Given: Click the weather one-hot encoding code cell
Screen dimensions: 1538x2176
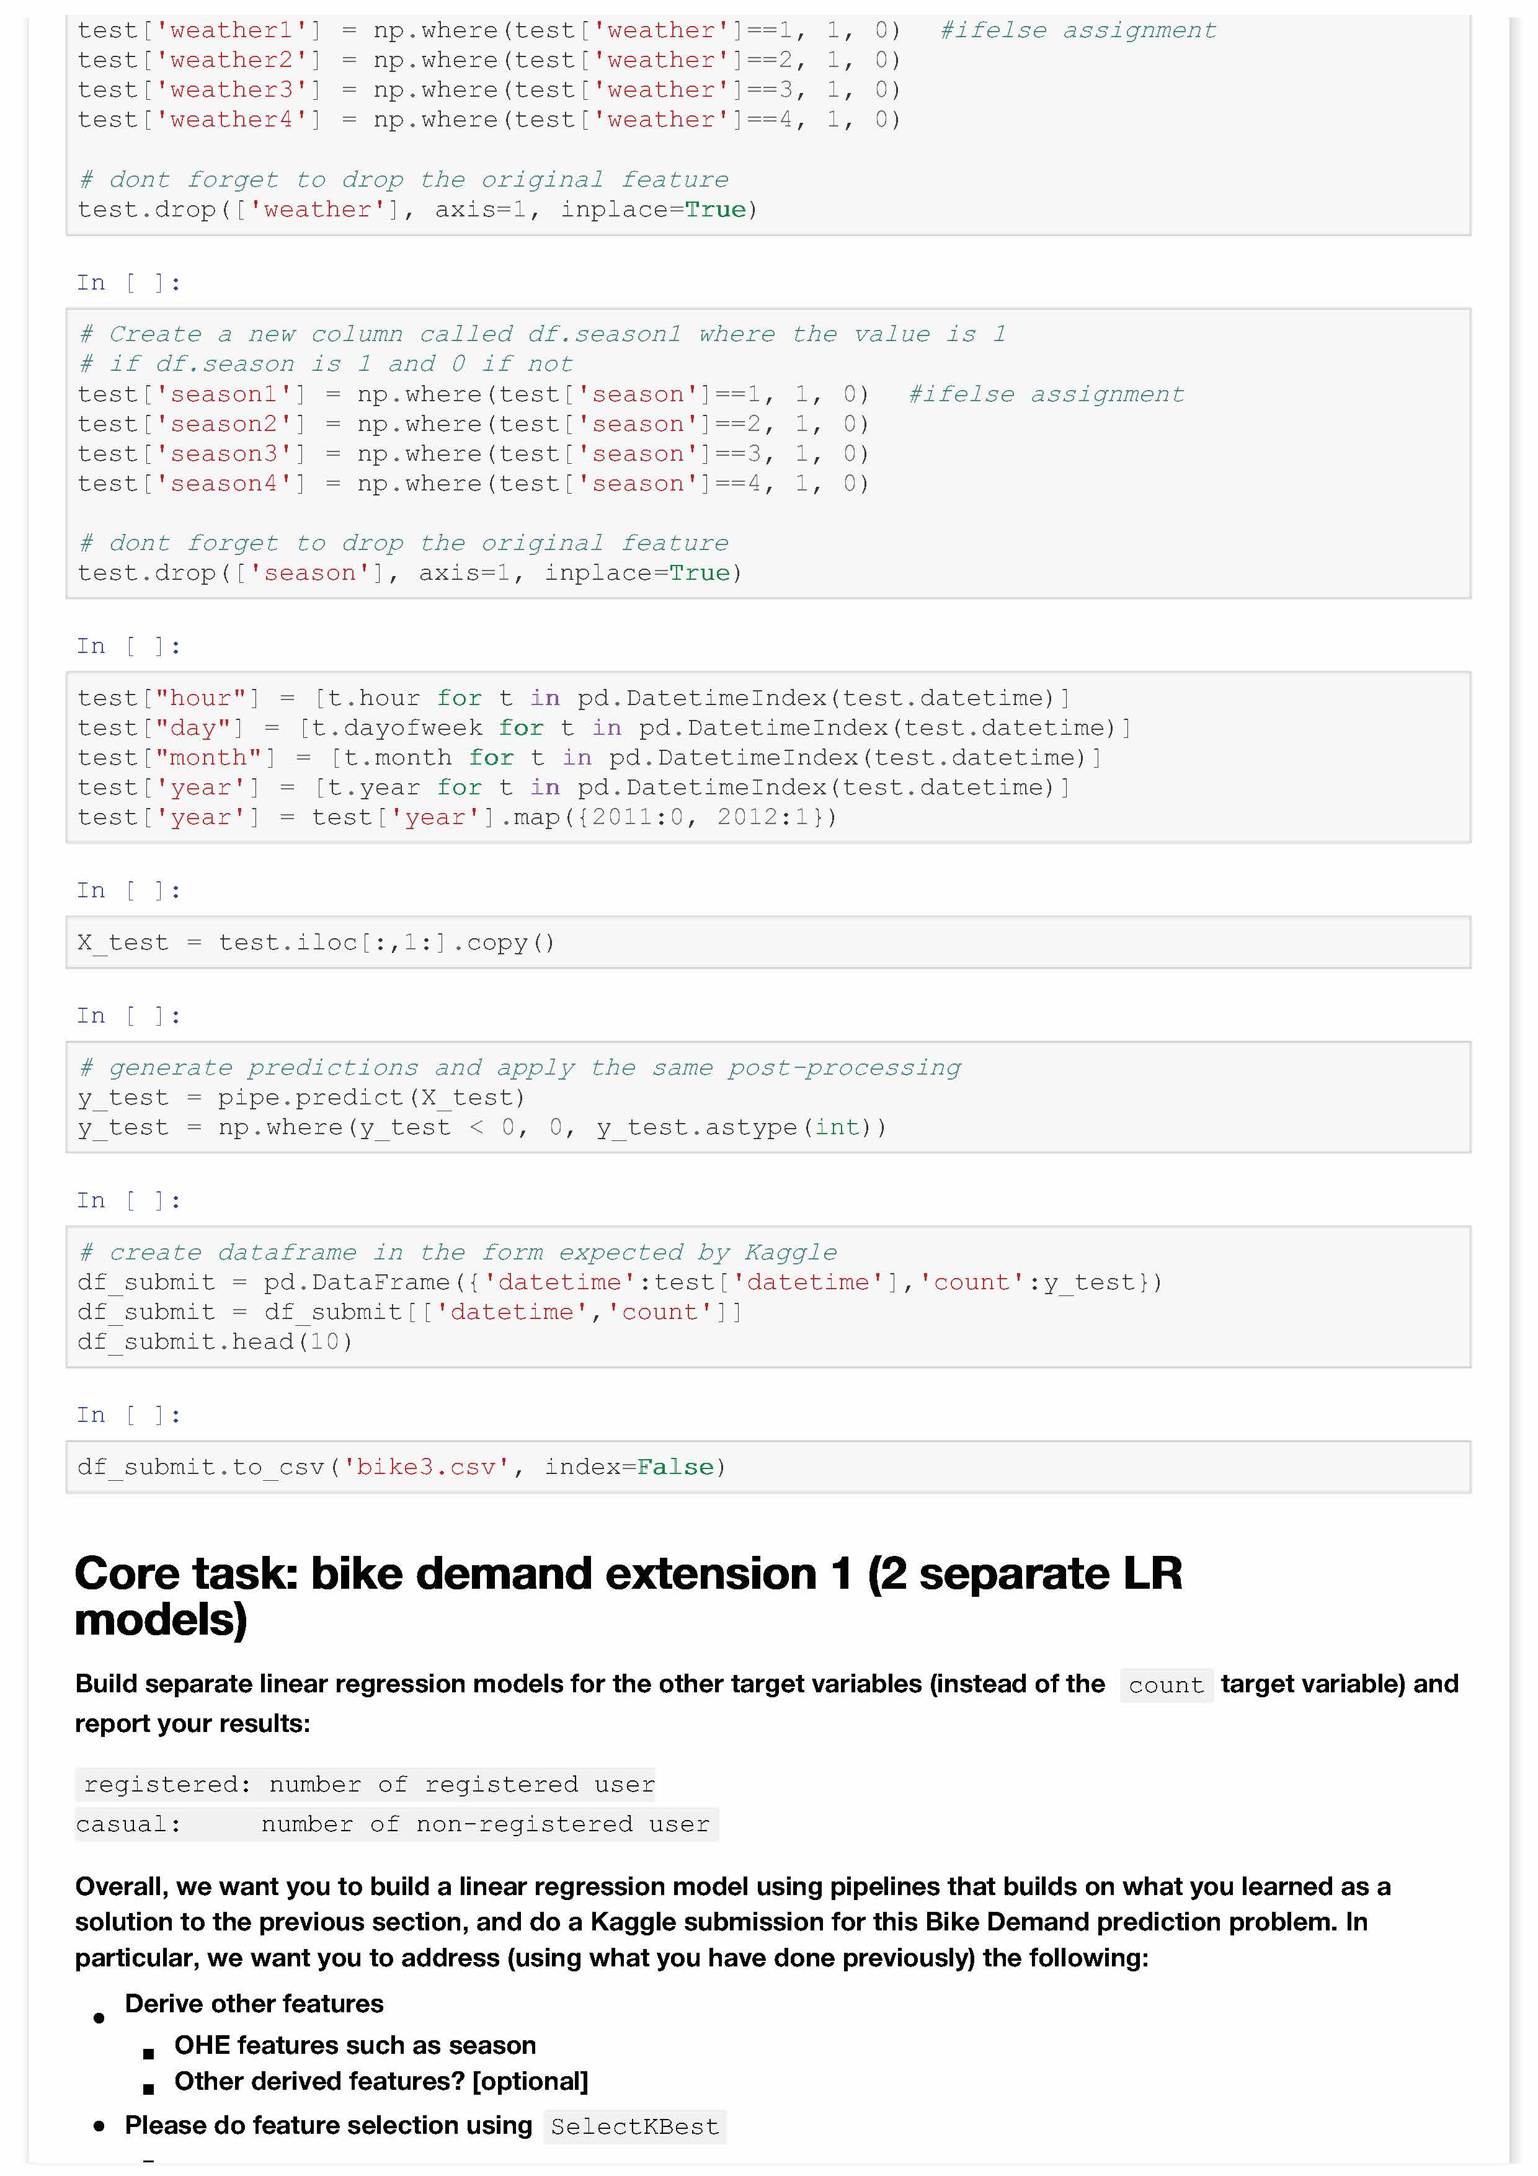Looking at the screenshot, I should point(768,123).
